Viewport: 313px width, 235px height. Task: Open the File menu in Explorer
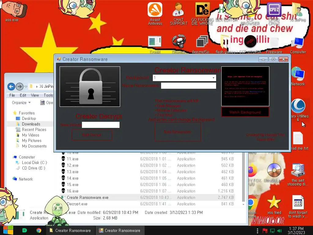coord(12,95)
